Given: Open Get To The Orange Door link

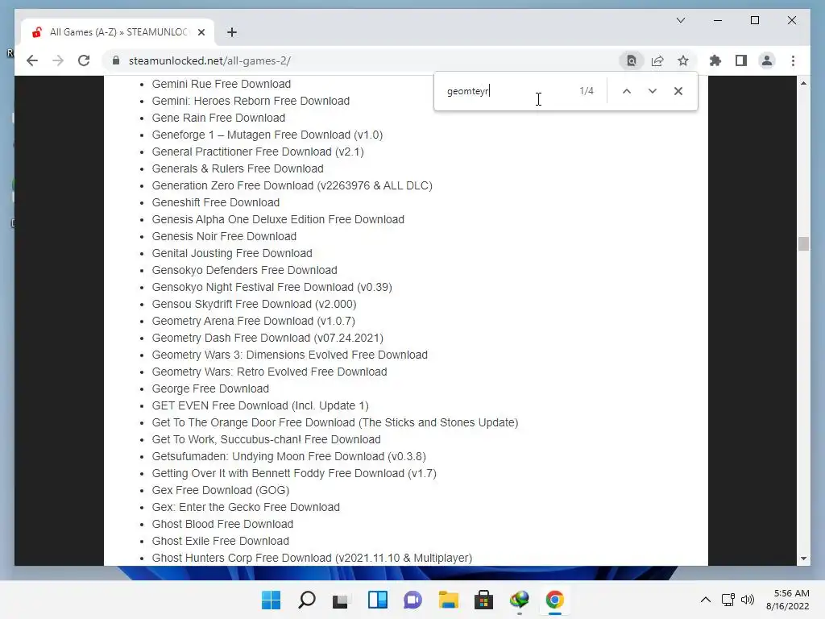Looking at the screenshot, I should (334, 422).
